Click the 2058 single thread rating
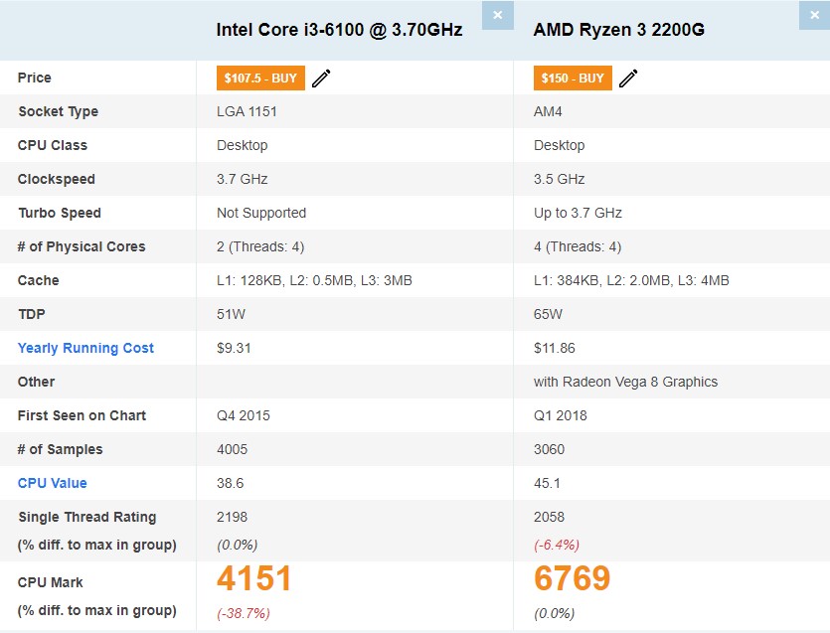Viewport: 830px width, 633px height. 549,517
